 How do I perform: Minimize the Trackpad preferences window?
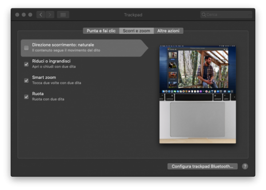pyautogui.click(x=24, y=15)
